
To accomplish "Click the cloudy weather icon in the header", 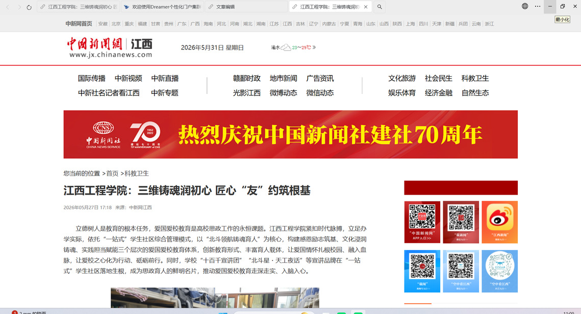I will [x=285, y=47].
